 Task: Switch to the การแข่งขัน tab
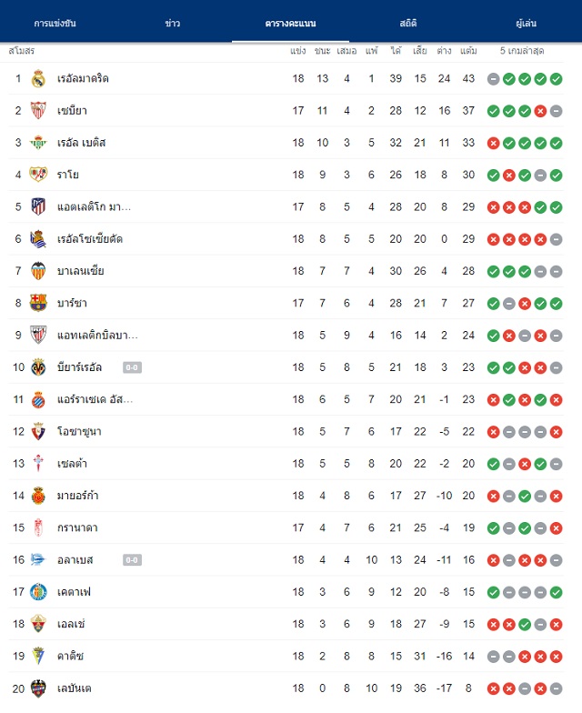tap(55, 24)
